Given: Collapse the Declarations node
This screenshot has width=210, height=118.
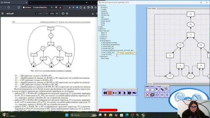Looking at the screenshot, I should point(100,41).
